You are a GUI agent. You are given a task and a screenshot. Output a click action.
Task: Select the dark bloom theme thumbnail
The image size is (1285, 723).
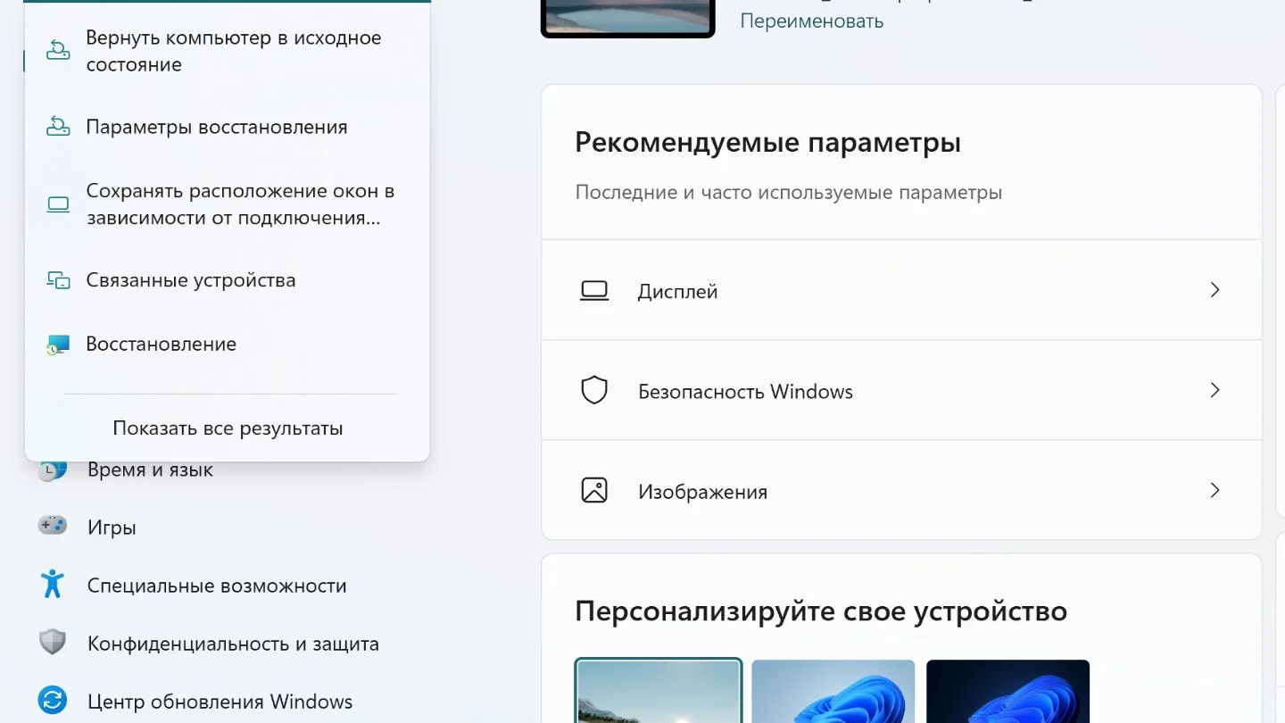point(1008,691)
